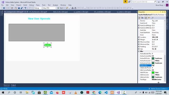Viewport: 169px width, 95px height.
Task: Collapse the Misc category
Action: click(x=139, y=51)
